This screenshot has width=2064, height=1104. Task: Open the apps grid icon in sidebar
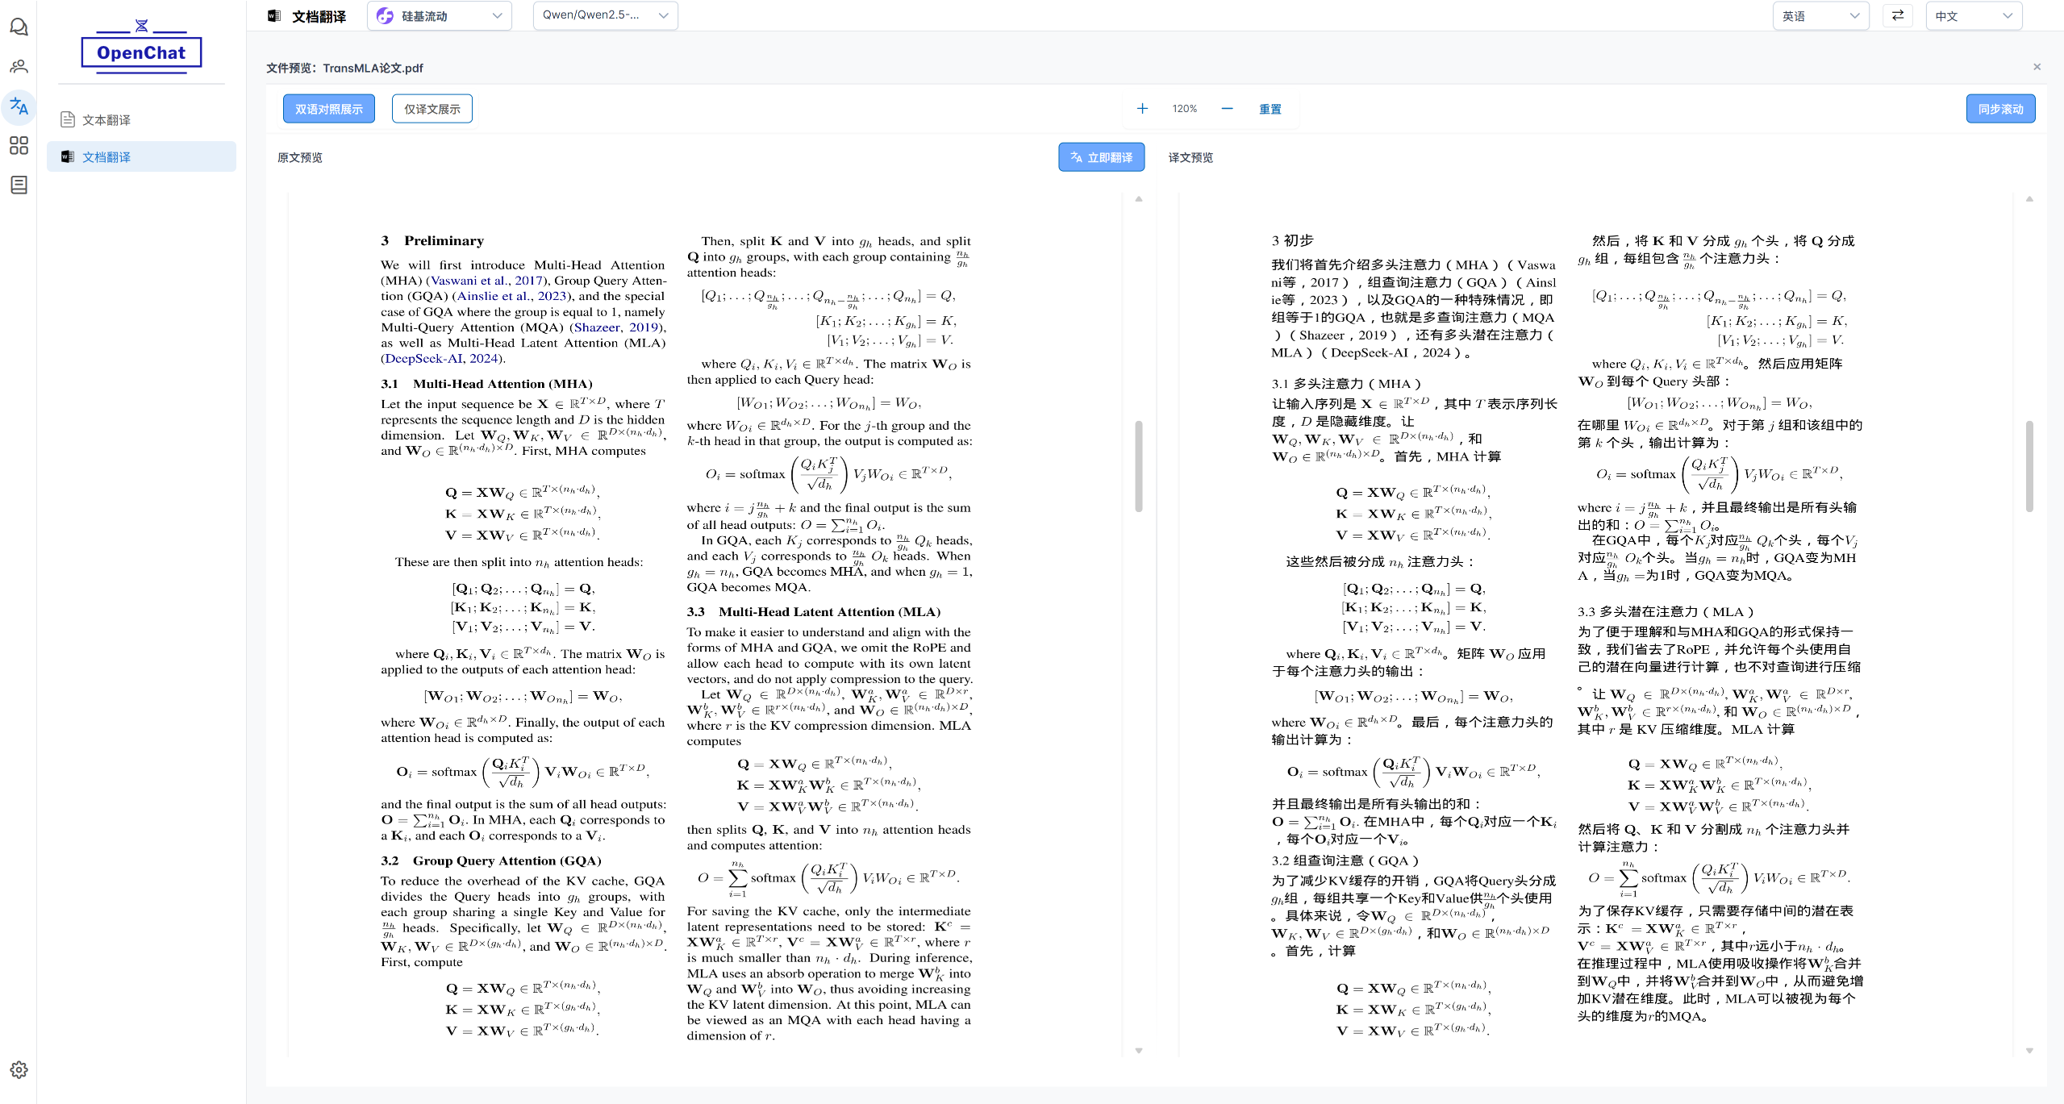click(x=19, y=146)
